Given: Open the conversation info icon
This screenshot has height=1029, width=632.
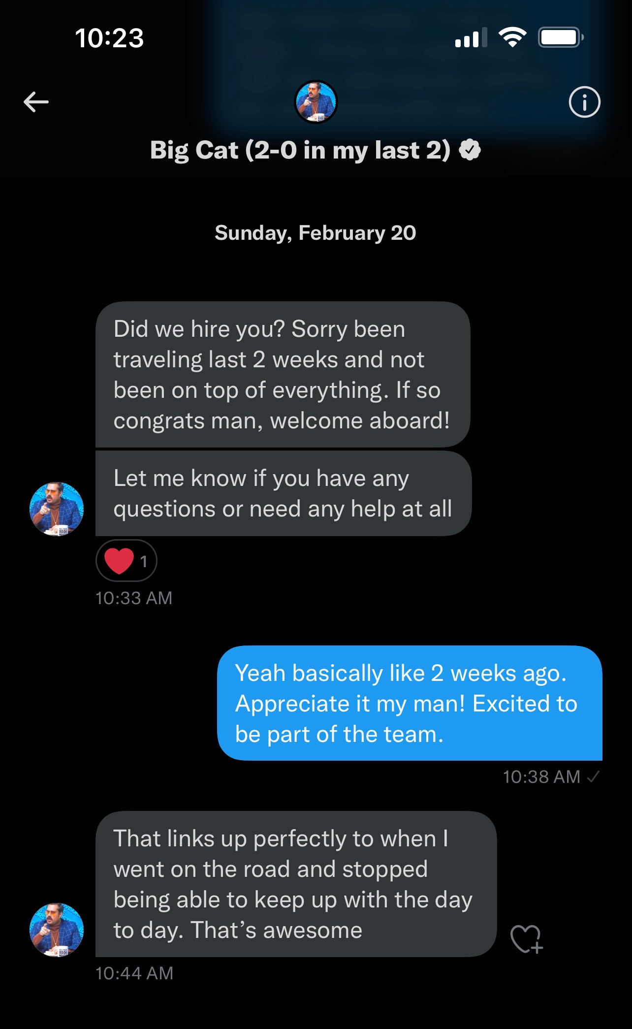Looking at the screenshot, I should coord(584,102).
